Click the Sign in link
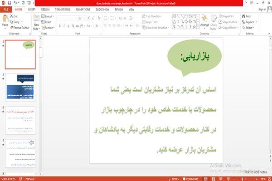 (x=262, y=10)
